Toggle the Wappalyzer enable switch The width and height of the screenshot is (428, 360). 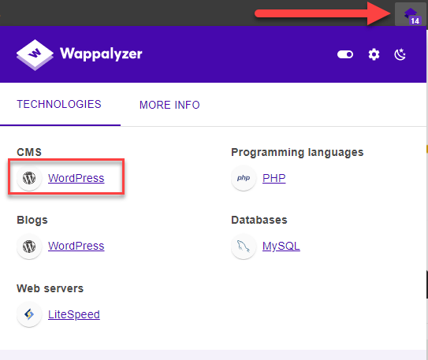pos(345,54)
